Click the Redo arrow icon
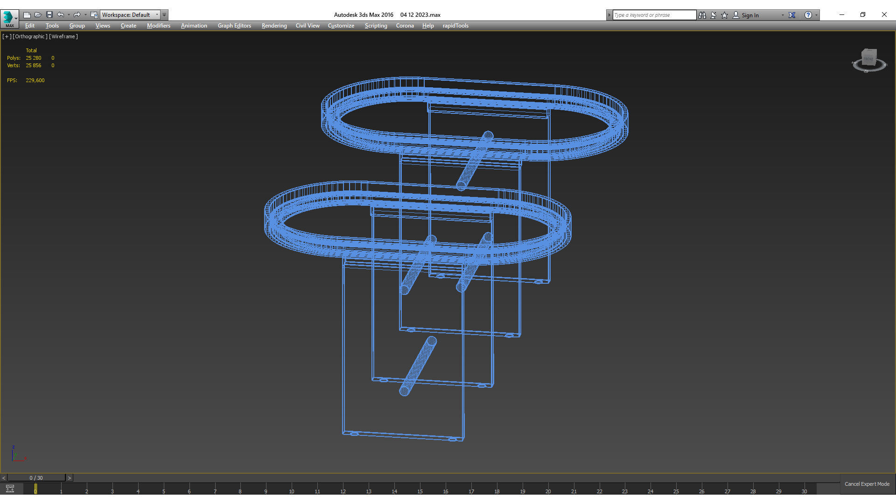This screenshot has width=896, height=504. (77, 15)
